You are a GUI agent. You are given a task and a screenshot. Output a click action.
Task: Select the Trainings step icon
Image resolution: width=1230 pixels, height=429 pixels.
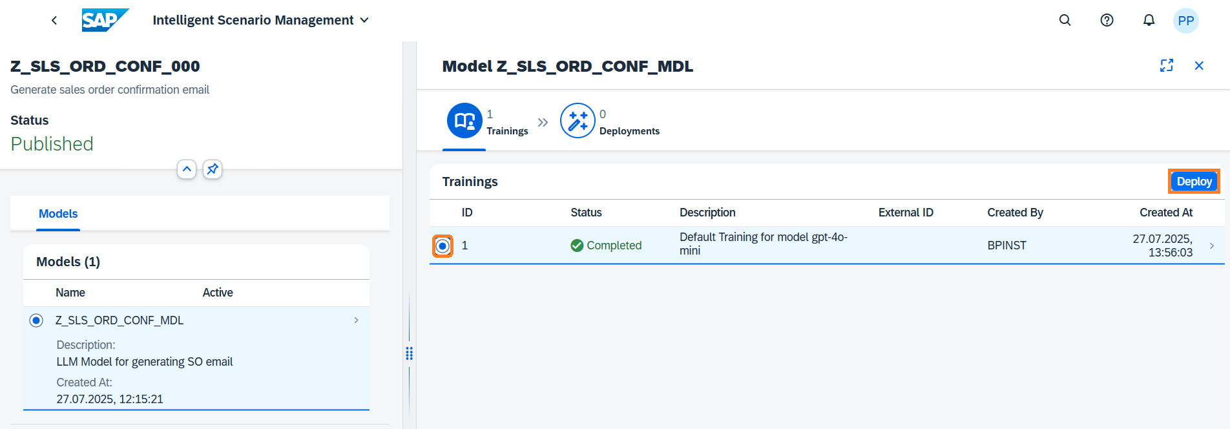coord(464,121)
